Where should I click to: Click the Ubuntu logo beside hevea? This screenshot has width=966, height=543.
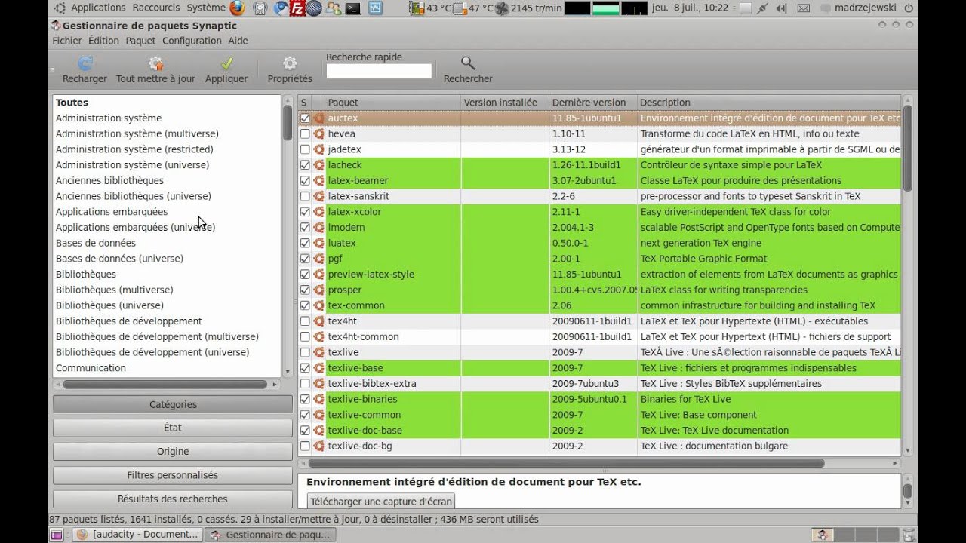(x=318, y=133)
